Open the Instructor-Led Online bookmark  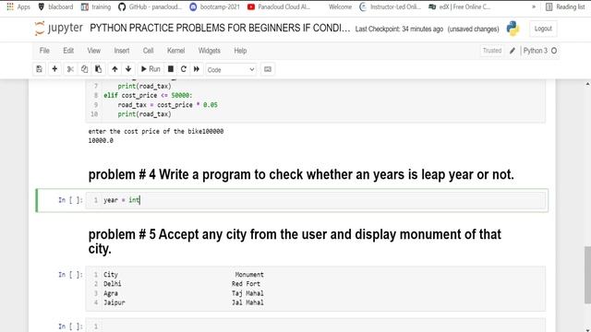[x=390, y=6]
